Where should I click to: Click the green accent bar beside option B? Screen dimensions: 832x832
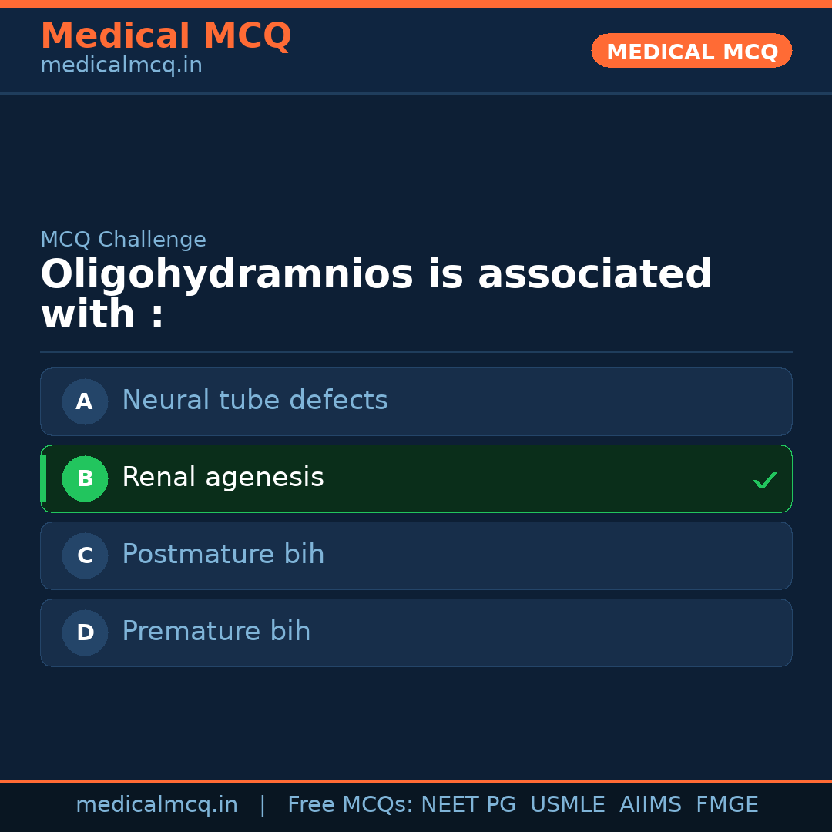coord(43,478)
